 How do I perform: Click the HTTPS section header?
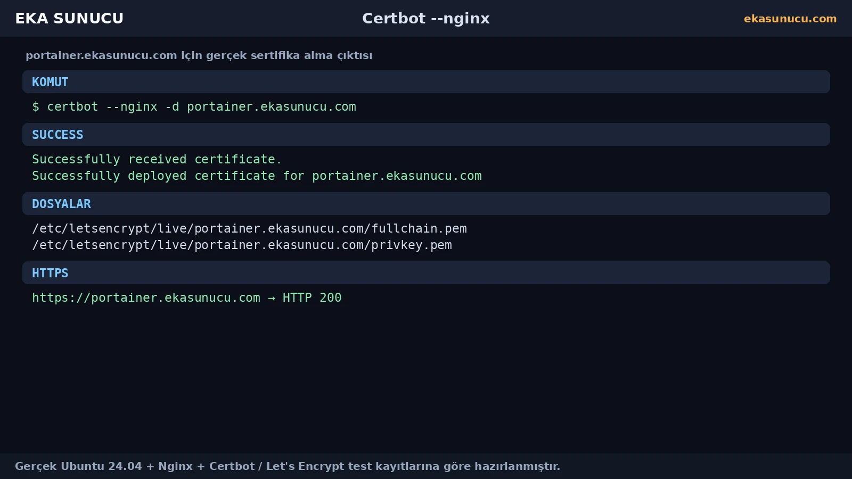[426, 273]
